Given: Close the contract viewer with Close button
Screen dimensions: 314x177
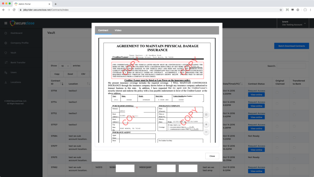Looking at the screenshot, I should pyautogui.click(x=212, y=156).
